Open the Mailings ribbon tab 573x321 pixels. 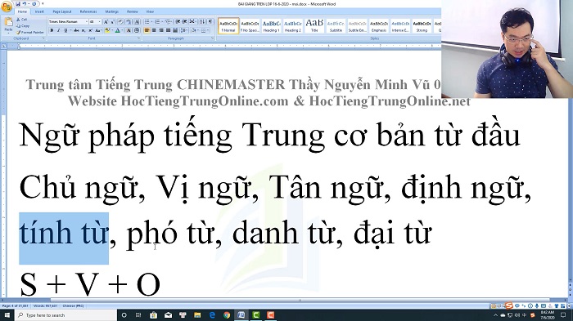click(111, 11)
